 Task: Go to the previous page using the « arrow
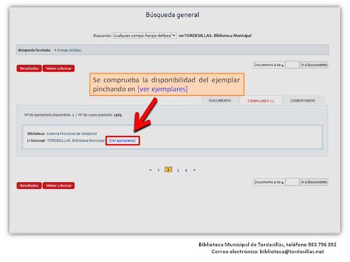coord(150,170)
